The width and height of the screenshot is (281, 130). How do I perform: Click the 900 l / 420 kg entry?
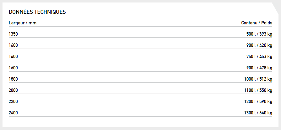(259, 45)
